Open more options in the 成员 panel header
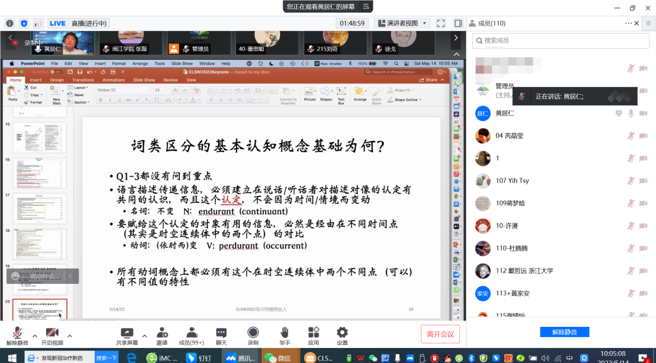 [629, 23]
